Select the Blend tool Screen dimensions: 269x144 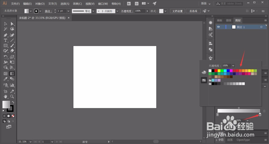pyautogui.click(x=12, y=79)
